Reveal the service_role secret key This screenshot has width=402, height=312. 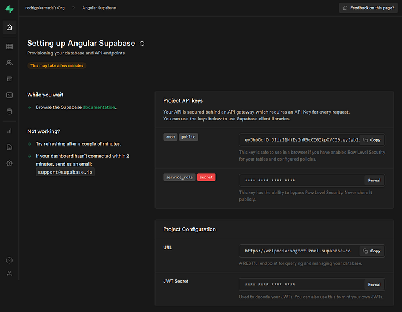(374, 180)
